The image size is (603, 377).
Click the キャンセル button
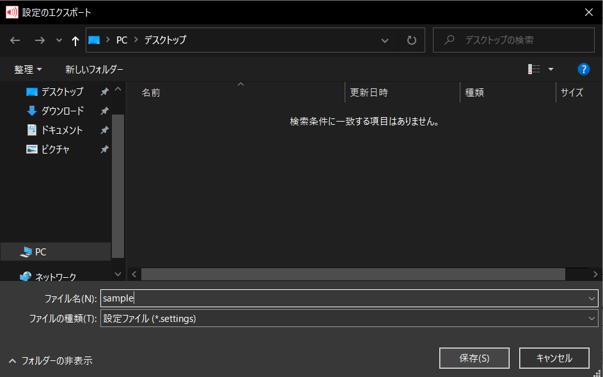554,358
